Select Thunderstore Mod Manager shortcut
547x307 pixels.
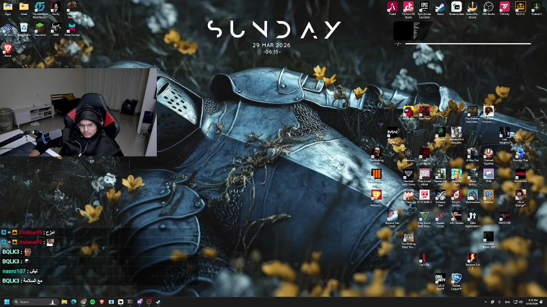40,10
